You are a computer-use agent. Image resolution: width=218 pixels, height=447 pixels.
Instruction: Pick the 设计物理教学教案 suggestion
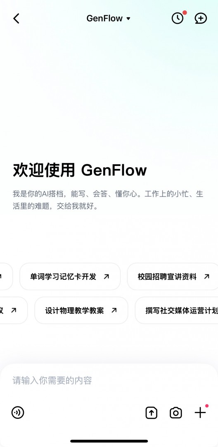point(81,310)
